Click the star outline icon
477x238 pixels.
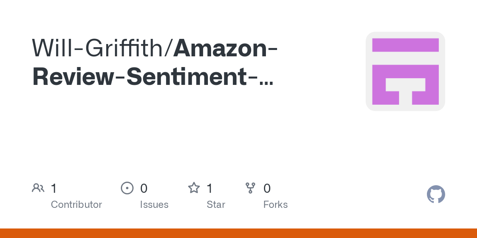[x=194, y=188]
